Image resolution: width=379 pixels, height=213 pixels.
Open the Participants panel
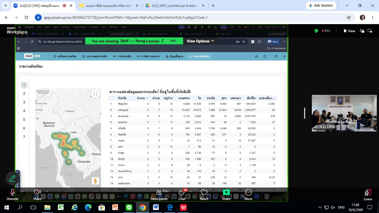click(159, 195)
